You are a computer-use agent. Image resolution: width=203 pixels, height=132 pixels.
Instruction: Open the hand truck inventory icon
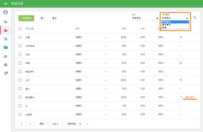click(x=5, y=39)
